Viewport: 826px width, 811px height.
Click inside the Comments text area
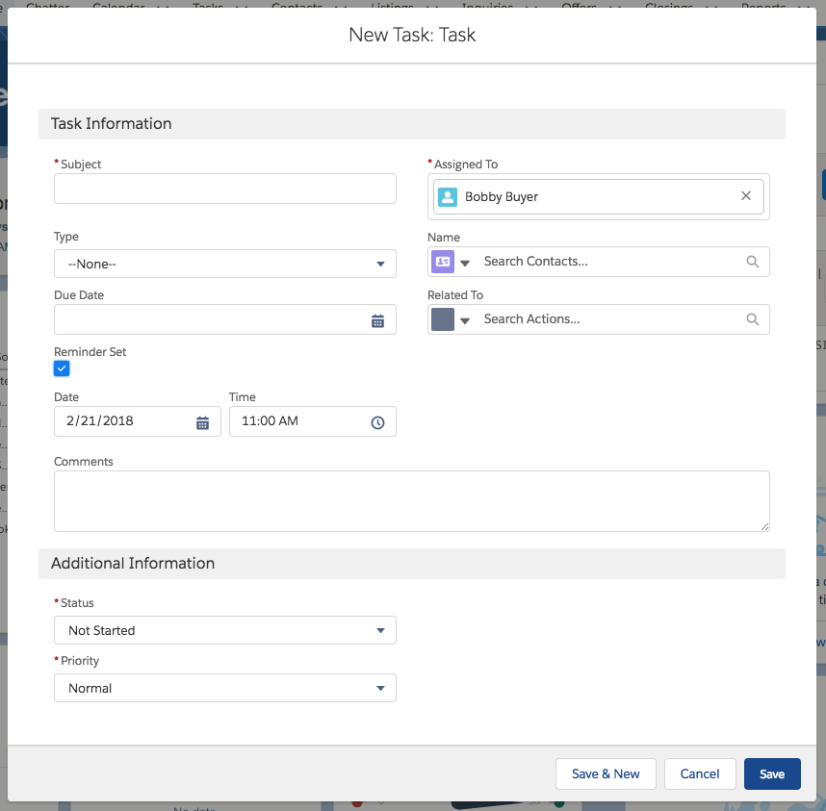point(412,500)
